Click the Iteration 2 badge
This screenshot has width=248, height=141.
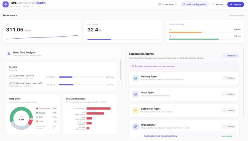(230, 56)
